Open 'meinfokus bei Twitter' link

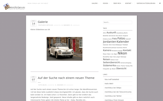(113, 96)
